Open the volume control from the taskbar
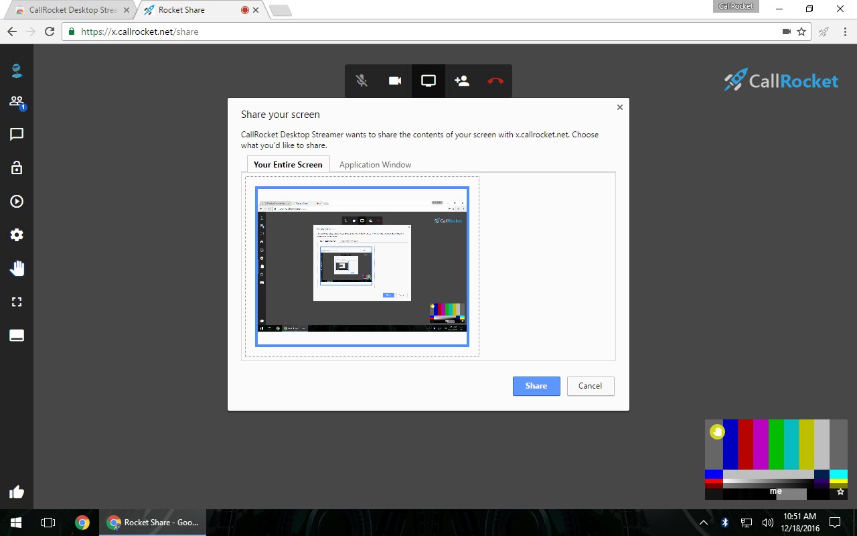857x536 pixels. [767, 523]
